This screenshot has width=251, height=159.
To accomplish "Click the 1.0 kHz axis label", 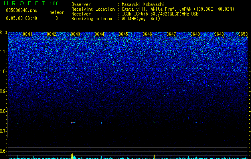I will pos(4,72).
